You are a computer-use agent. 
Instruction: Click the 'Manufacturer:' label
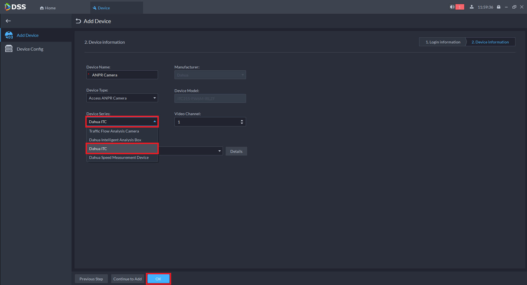point(187,67)
